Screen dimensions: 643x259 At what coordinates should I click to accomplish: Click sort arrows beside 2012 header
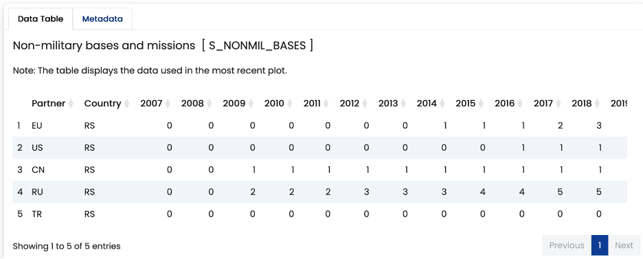[x=365, y=104]
